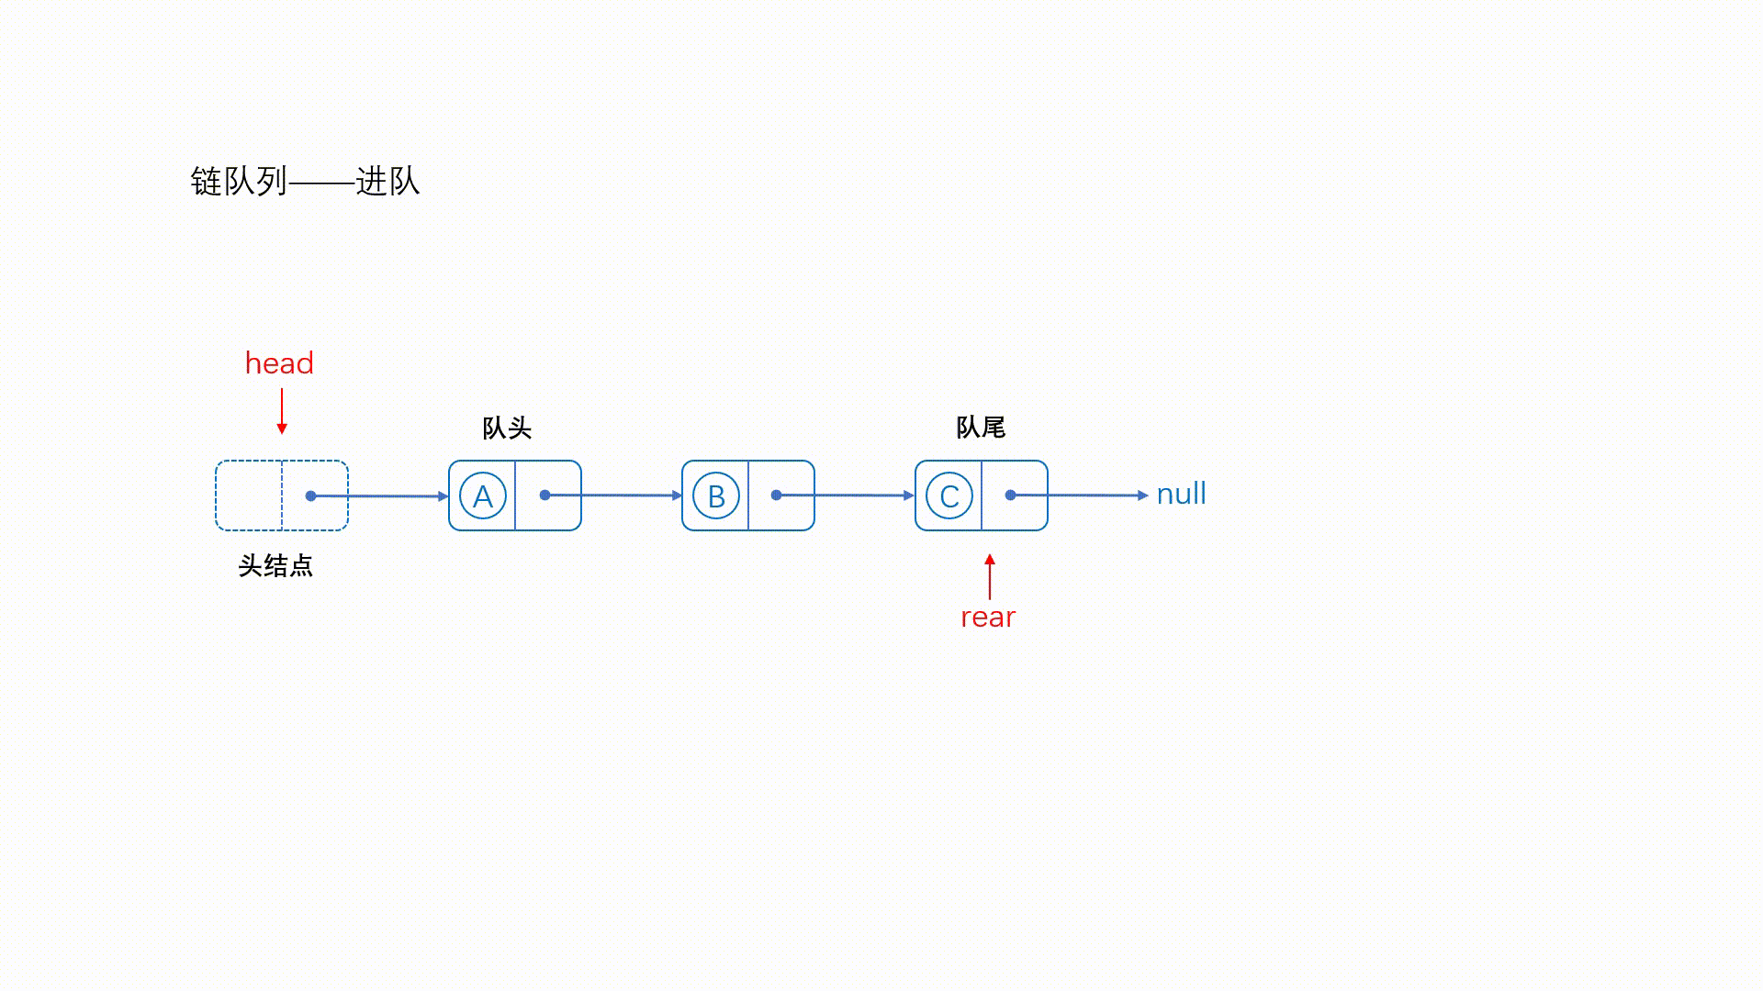This screenshot has height=991, width=1763.
Task: Click node B in the linked list
Action: [715, 495]
